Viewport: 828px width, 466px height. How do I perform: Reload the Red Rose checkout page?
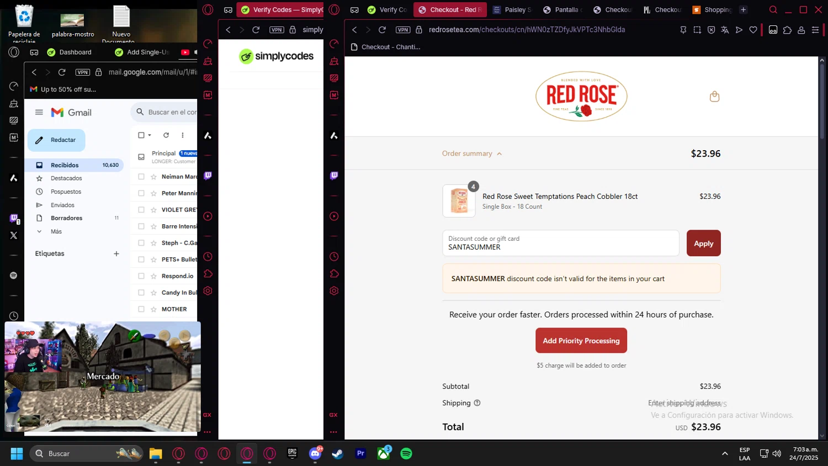click(x=382, y=30)
